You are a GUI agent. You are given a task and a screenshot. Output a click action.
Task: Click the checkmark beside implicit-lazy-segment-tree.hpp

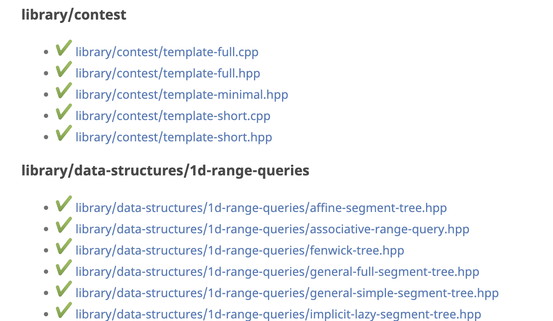[x=63, y=312]
